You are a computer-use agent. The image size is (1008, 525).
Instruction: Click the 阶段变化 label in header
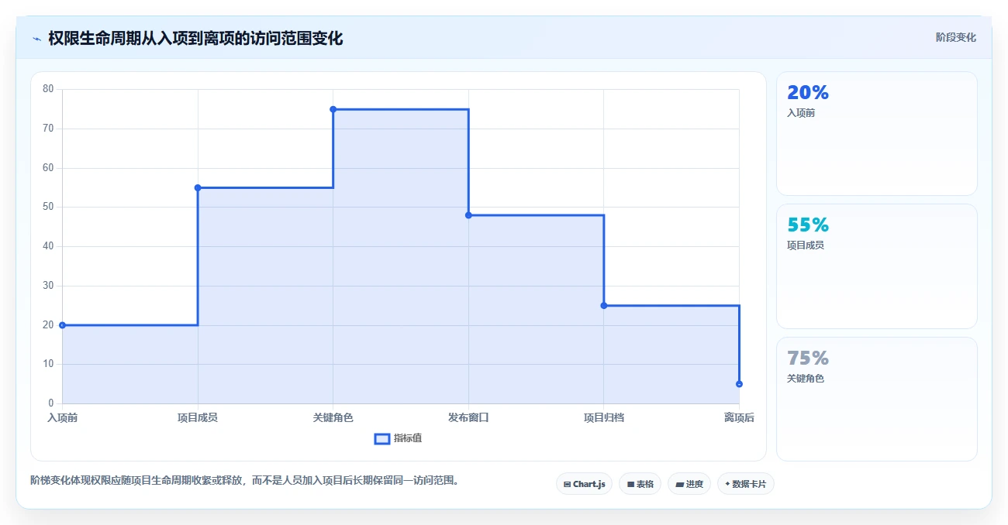click(x=955, y=37)
